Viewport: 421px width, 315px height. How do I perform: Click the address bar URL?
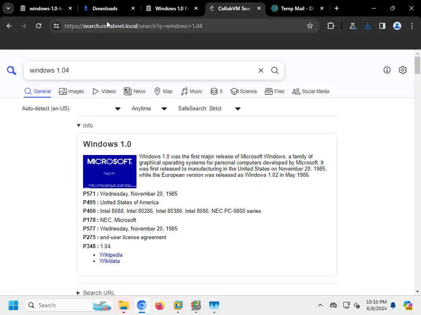(134, 26)
